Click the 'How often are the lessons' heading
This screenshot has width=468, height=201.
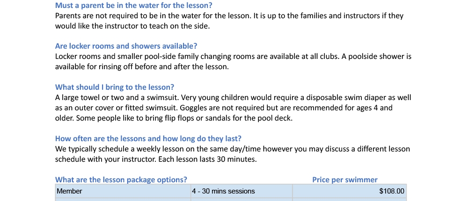click(x=148, y=139)
